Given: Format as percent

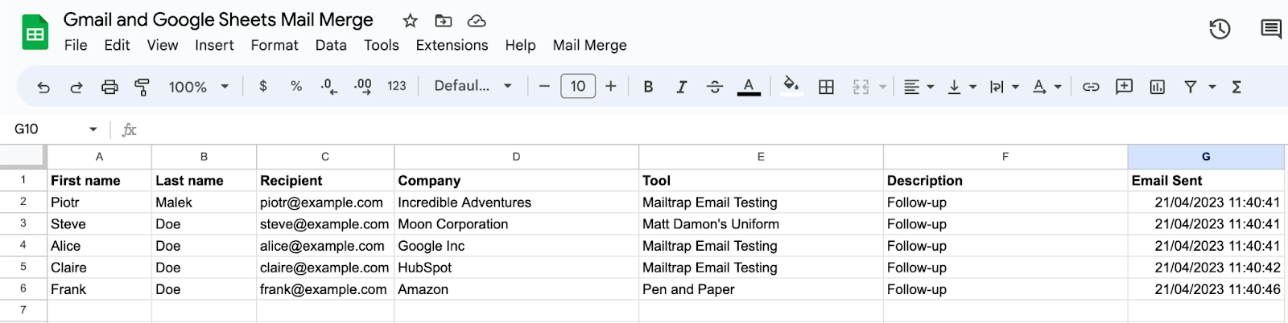Looking at the screenshot, I should click(x=296, y=86).
